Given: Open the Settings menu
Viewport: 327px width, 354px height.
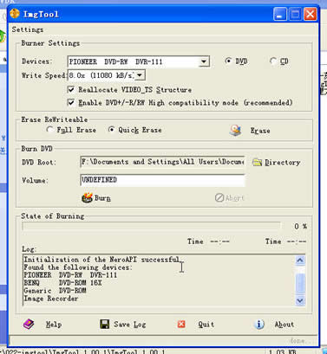Looking at the screenshot, I should (x=28, y=29).
